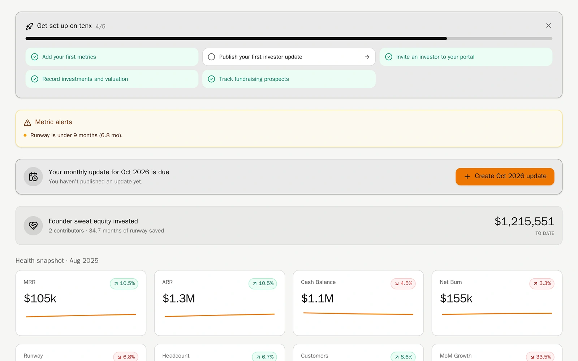Screen dimensions: 578x361
Task: Click the Cash Balance 4.5% down badge
Action: point(403,283)
